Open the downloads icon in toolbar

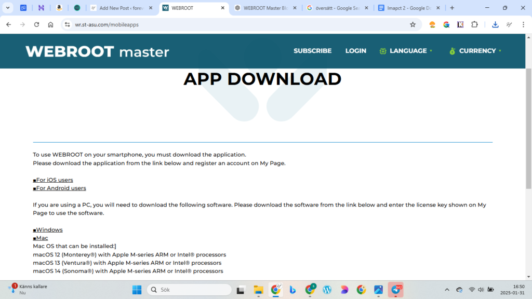tap(495, 24)
